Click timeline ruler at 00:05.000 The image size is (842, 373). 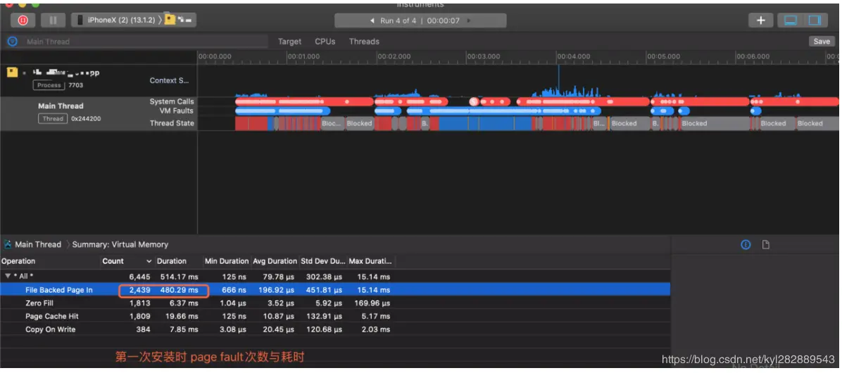663,56
